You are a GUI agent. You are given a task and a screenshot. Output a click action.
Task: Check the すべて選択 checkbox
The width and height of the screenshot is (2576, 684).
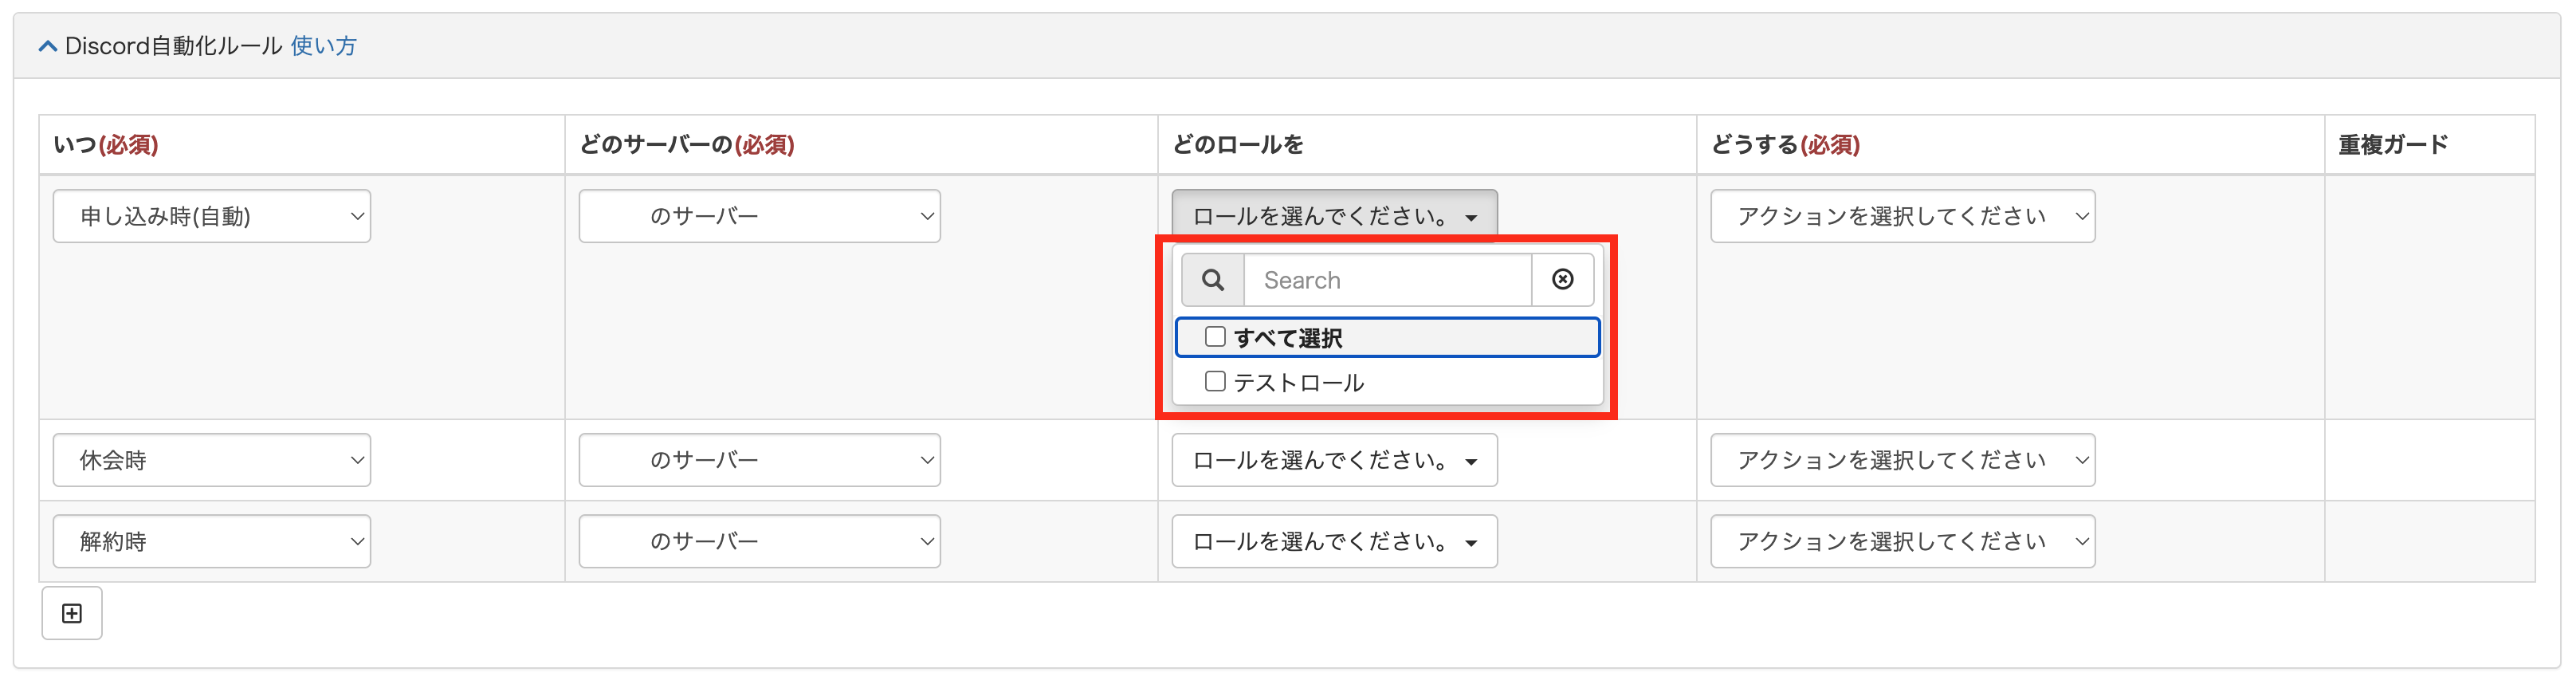tap(1215, 337)
